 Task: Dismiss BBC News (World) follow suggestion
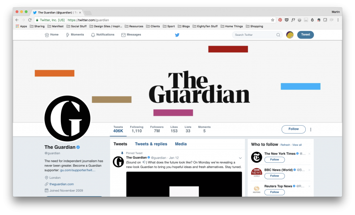point(309,170)
